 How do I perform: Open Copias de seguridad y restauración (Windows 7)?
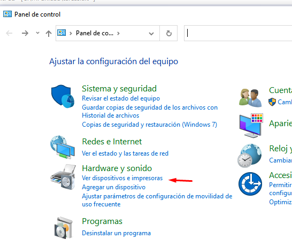(x=150, y=125)
